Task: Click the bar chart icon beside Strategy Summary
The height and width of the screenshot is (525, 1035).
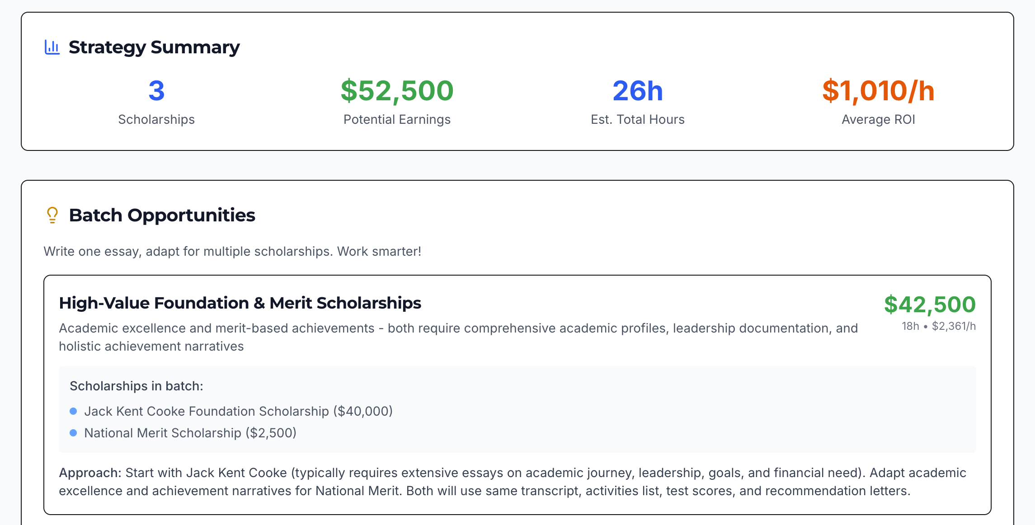Action: (51, 46)
